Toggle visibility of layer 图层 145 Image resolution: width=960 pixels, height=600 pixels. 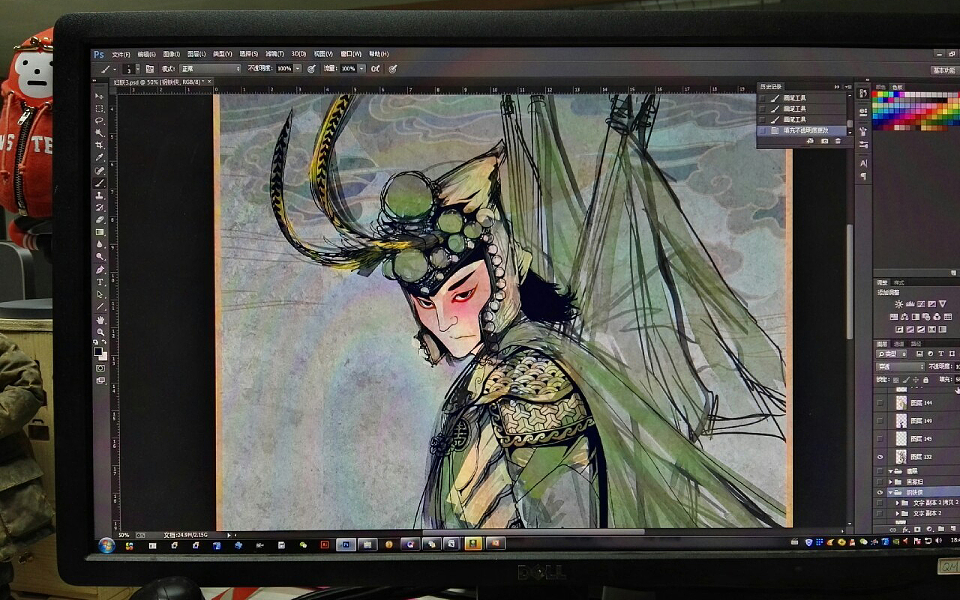[x=880, y=439]
